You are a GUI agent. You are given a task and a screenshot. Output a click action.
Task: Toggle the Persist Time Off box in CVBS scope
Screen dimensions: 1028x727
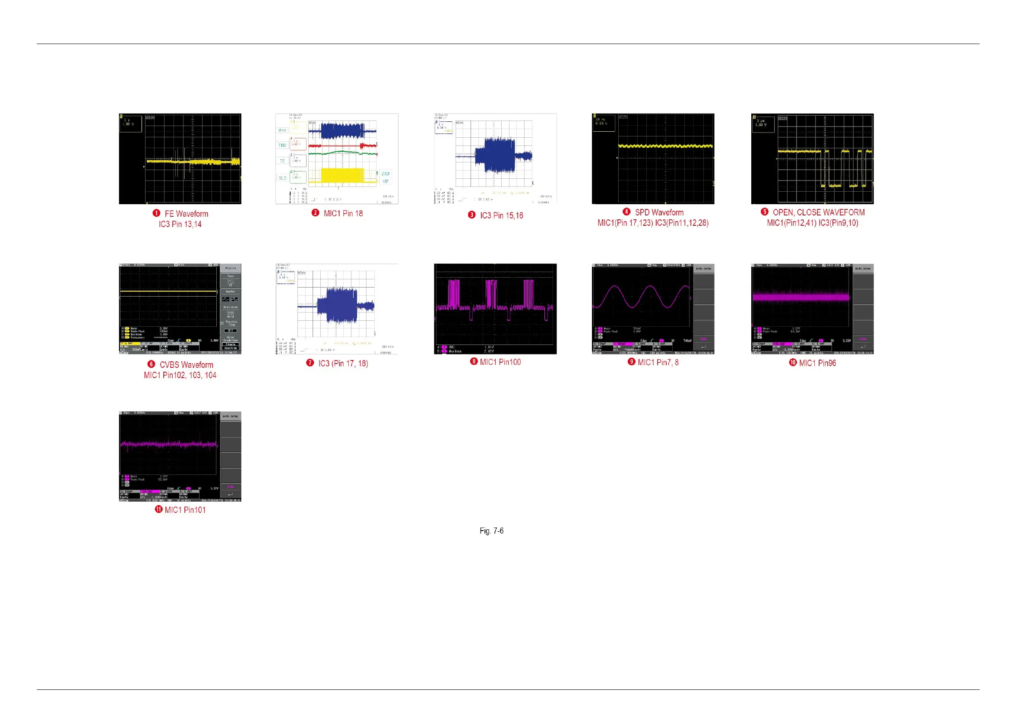(231, 331)
